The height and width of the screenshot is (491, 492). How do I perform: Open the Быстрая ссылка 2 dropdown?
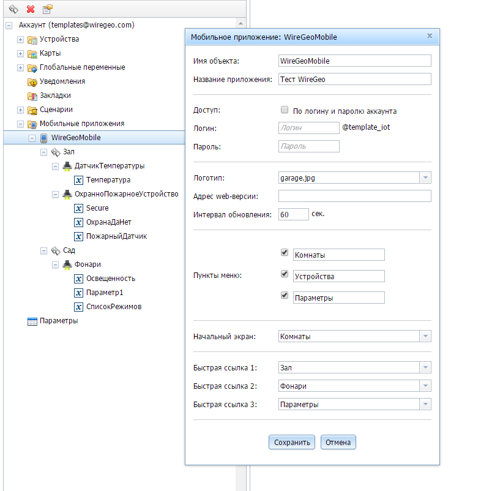pos(425,386)
